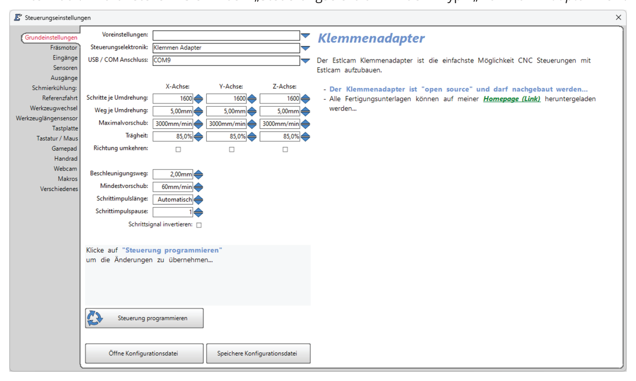Select the Grundeinstellungen tab
Screen dimensions: 636x381
point(51,38)
